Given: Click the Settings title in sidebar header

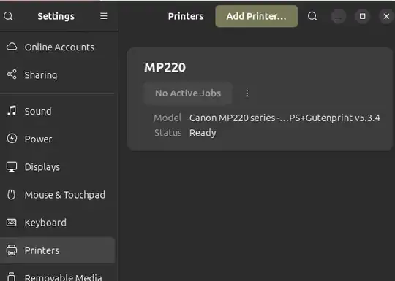Looking at the screenshot, I should tap(56, 16).
